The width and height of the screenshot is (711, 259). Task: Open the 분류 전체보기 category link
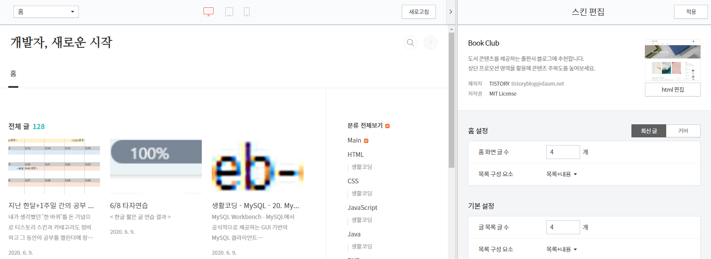[365, 126]
